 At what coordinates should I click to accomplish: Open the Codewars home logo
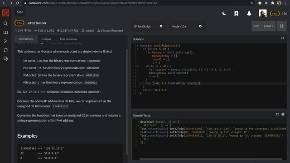click(5, 13)
